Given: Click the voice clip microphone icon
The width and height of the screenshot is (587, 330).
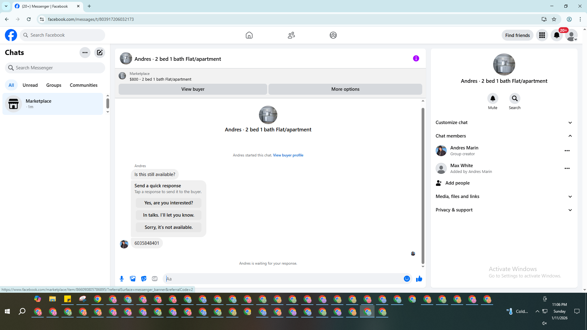Looking at the screenshot, I should 122,279.
